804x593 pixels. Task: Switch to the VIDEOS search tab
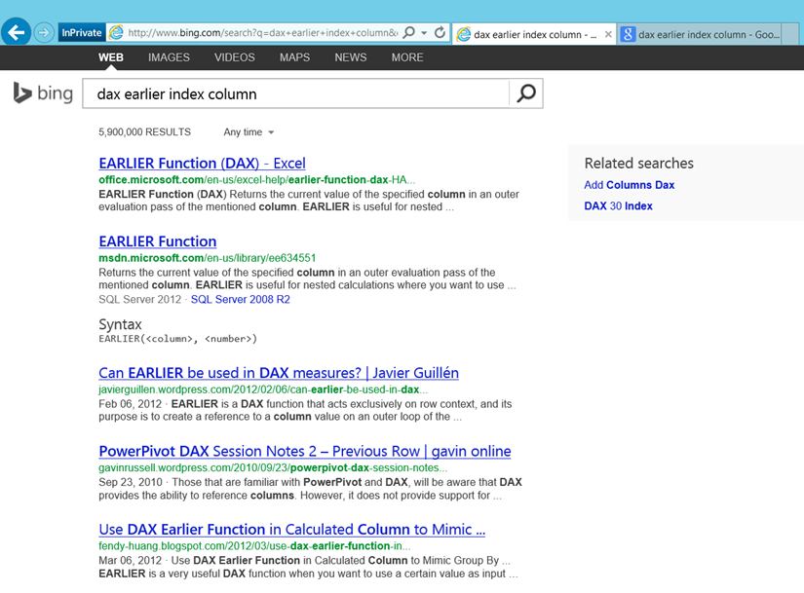[234, 57]
